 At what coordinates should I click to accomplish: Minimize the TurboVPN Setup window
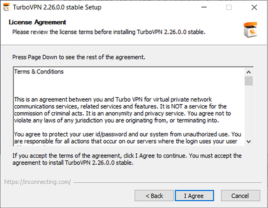tap(204, 7)
